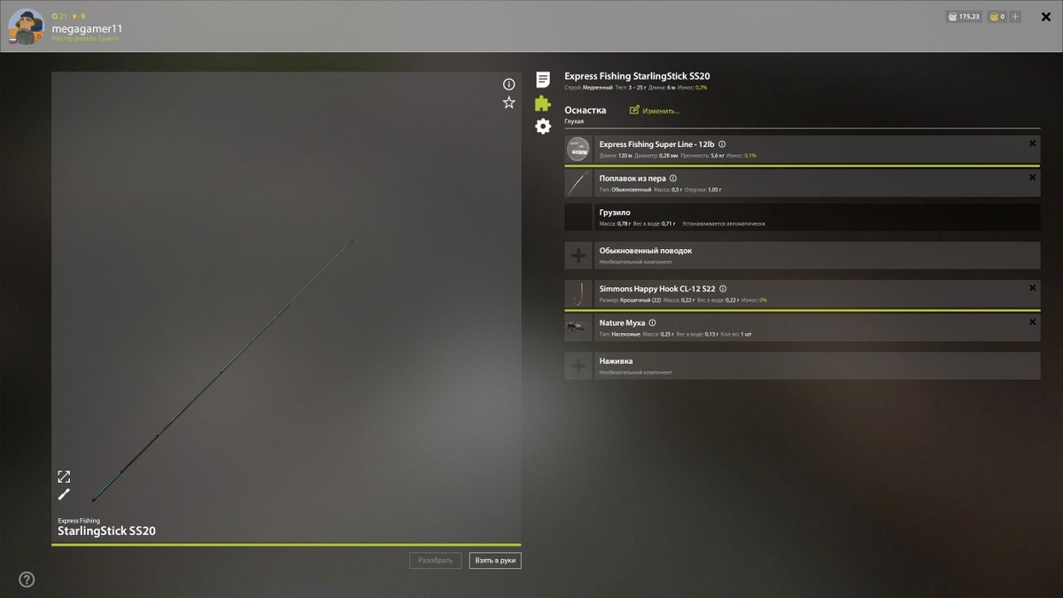Switch to the rig setup puzzle-piece tab
The image size is (1063, 598).
point(543,103)
